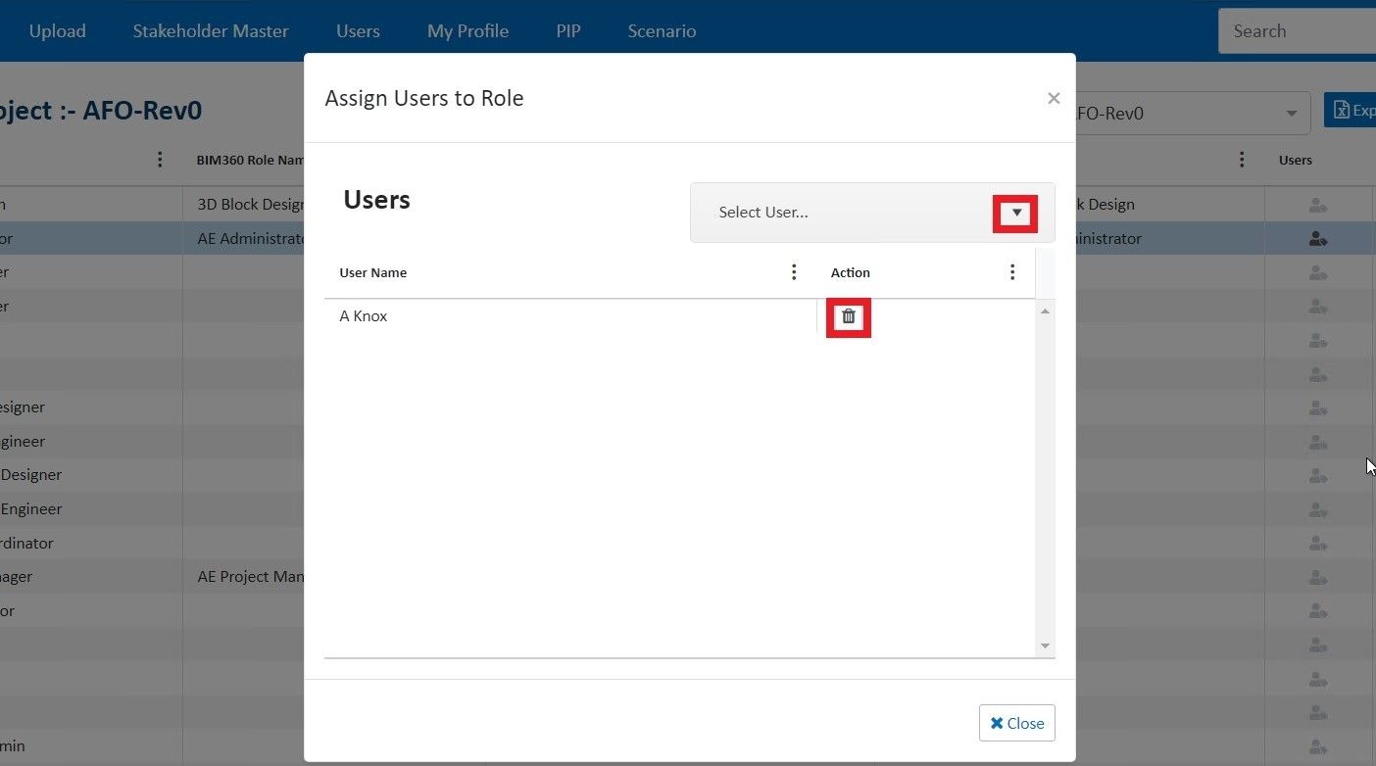
Task: Close dialog with the X icon
Action: tap(1054, 98)
